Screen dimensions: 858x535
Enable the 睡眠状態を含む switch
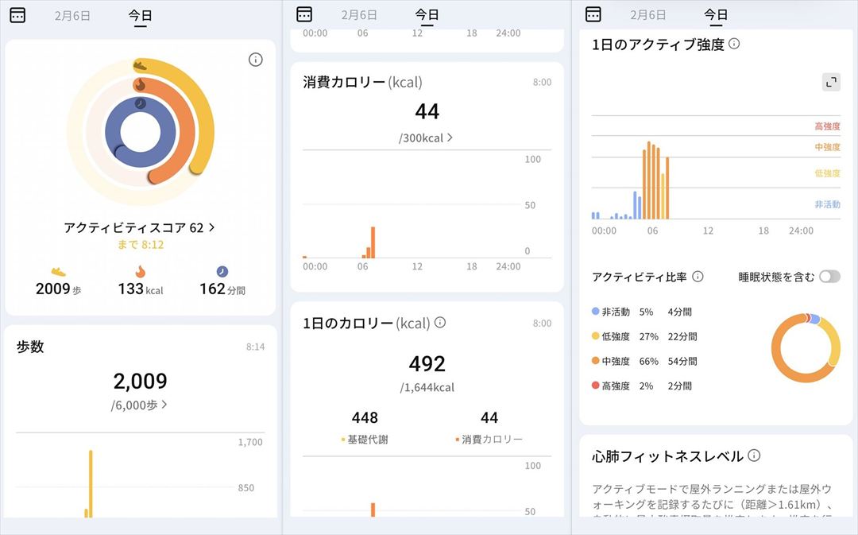pyautogui.click(x=829, y=277)
